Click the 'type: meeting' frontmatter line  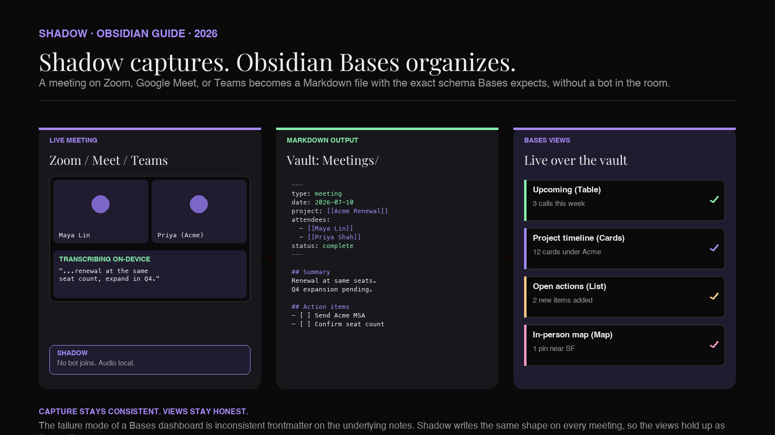(317, 193)
